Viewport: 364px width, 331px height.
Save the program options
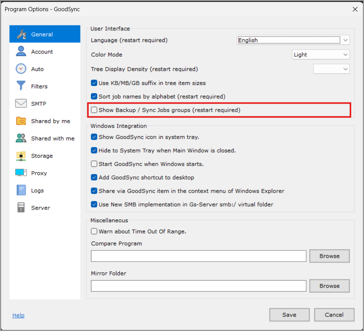[x=289, y=315]
